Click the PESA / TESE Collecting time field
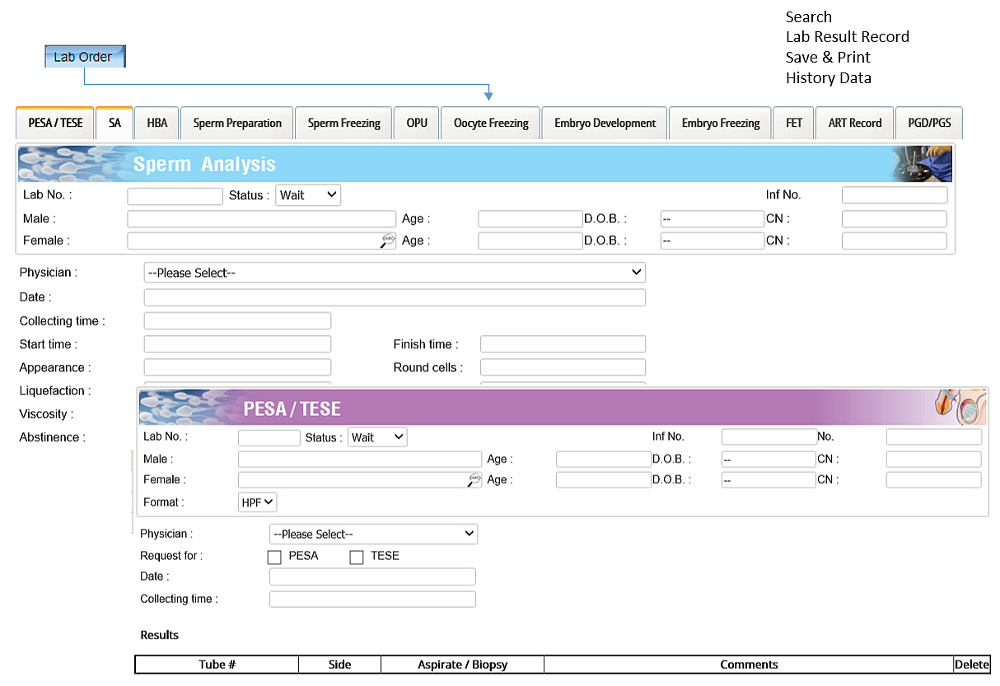The image size is (1000, 686). click(x=372, y=599)
